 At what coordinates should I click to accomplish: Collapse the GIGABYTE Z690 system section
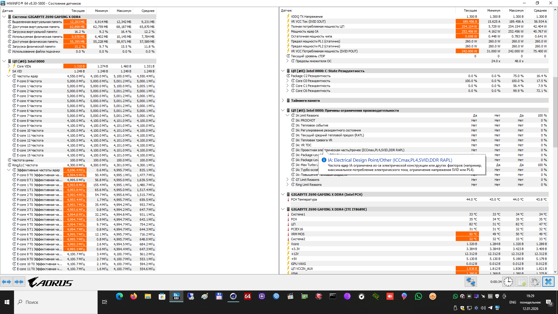(4, 17)
